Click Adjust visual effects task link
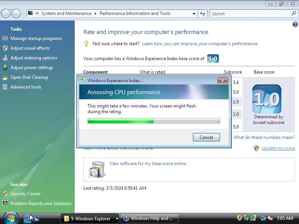Viewport: 299px width, 224px height. click(x=30, y=48)
